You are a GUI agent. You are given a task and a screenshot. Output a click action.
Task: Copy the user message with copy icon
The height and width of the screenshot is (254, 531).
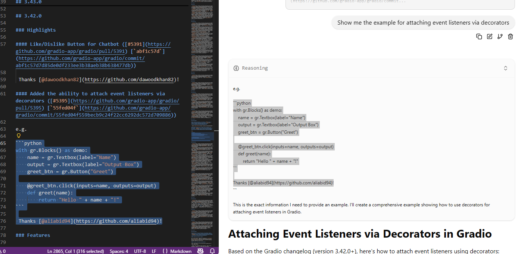479,36
